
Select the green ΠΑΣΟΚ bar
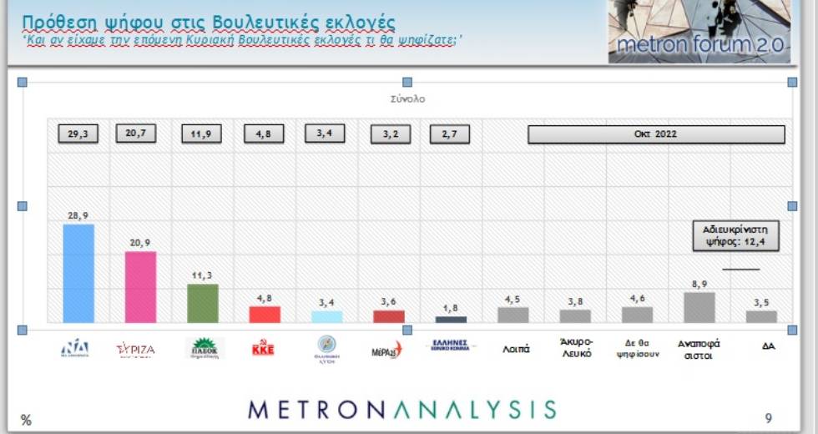202,304
